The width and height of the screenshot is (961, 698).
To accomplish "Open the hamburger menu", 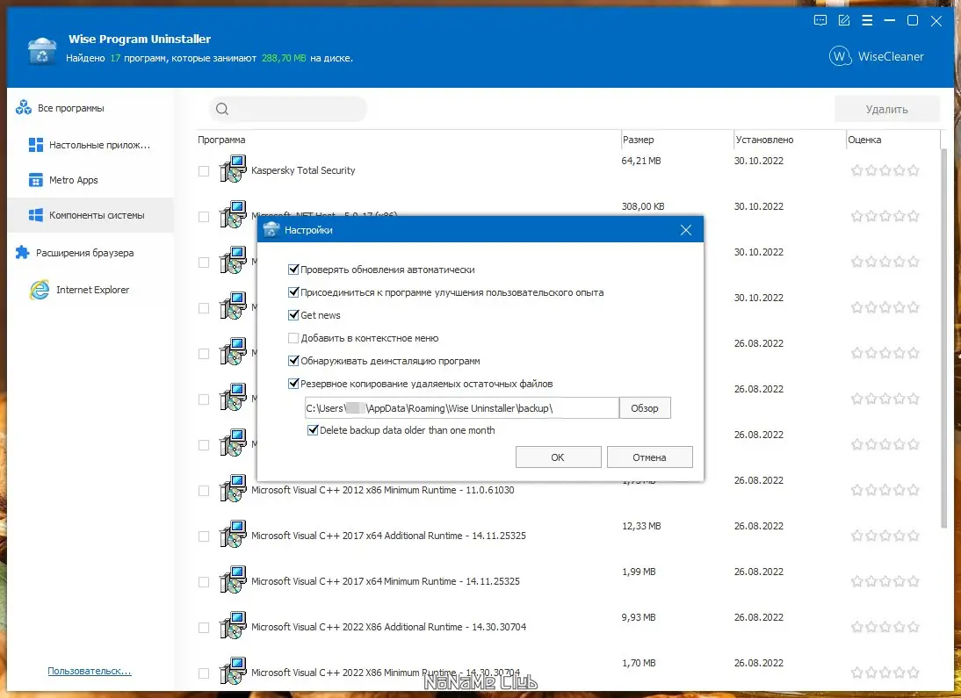I will pyautogui.click(x=866, y=21).
